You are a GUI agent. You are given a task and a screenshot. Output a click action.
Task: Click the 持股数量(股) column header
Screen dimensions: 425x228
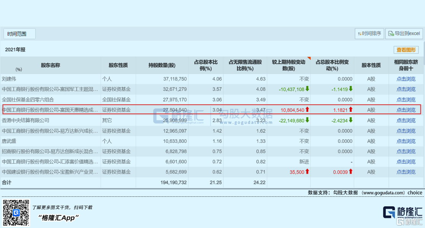click(162, 65)
